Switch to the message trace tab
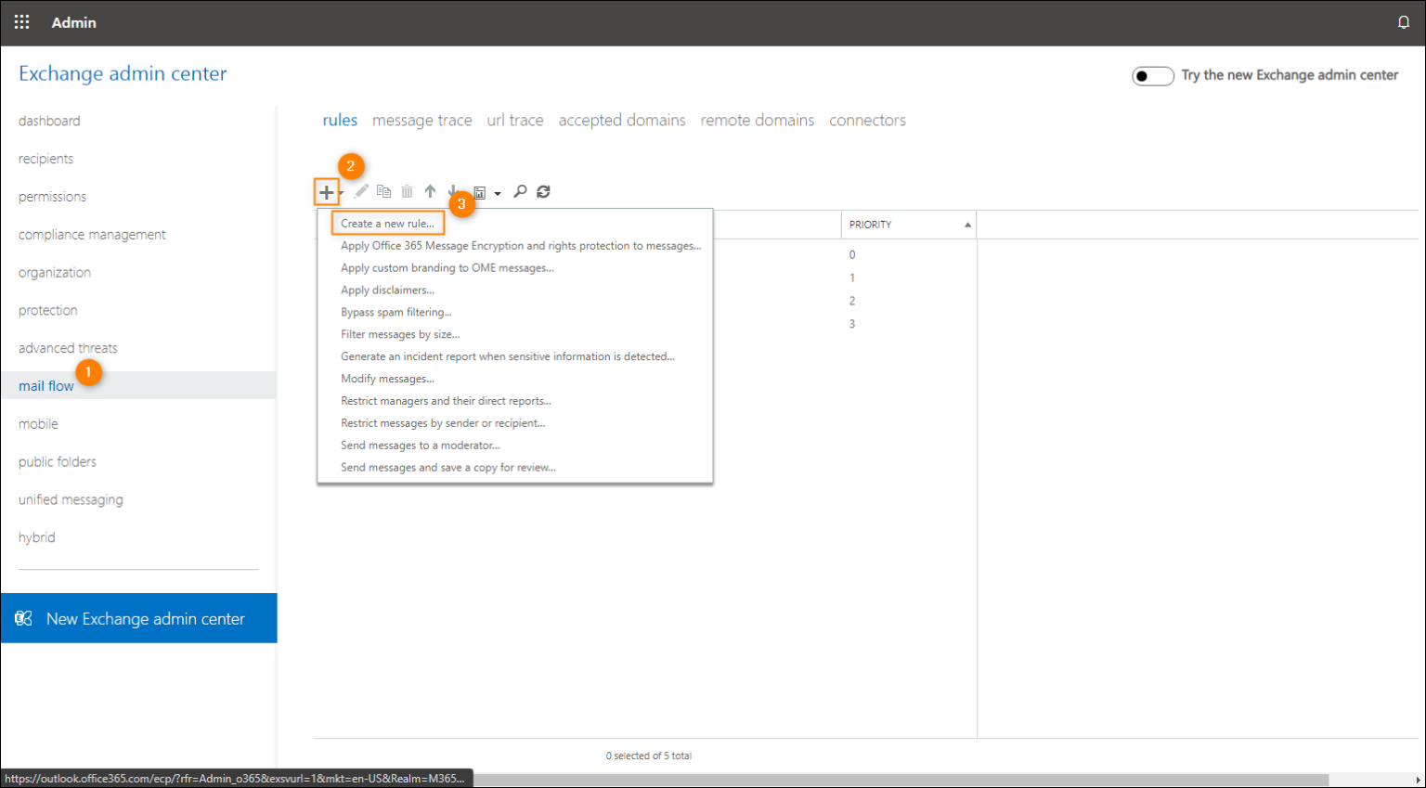The image size is (1426, 788). [421, 120]
